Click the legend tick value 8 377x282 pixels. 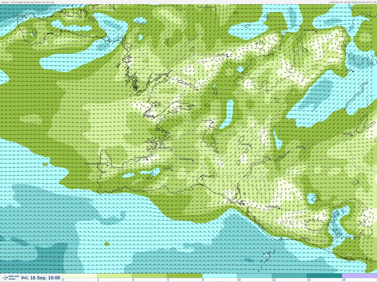(x=203, y=280)
